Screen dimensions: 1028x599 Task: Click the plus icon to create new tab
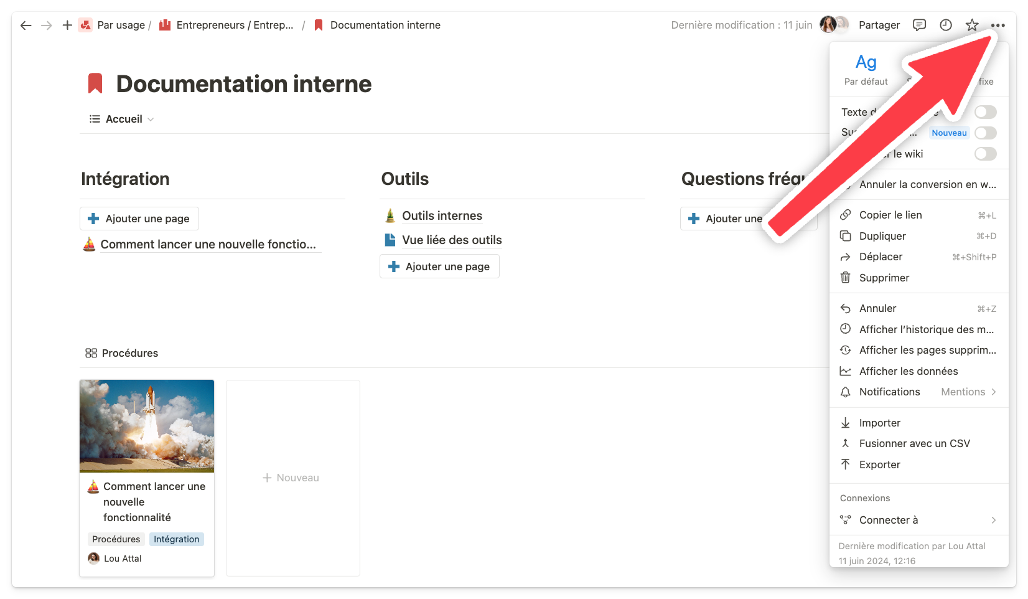pyautogui.click(x=67, y=26)
